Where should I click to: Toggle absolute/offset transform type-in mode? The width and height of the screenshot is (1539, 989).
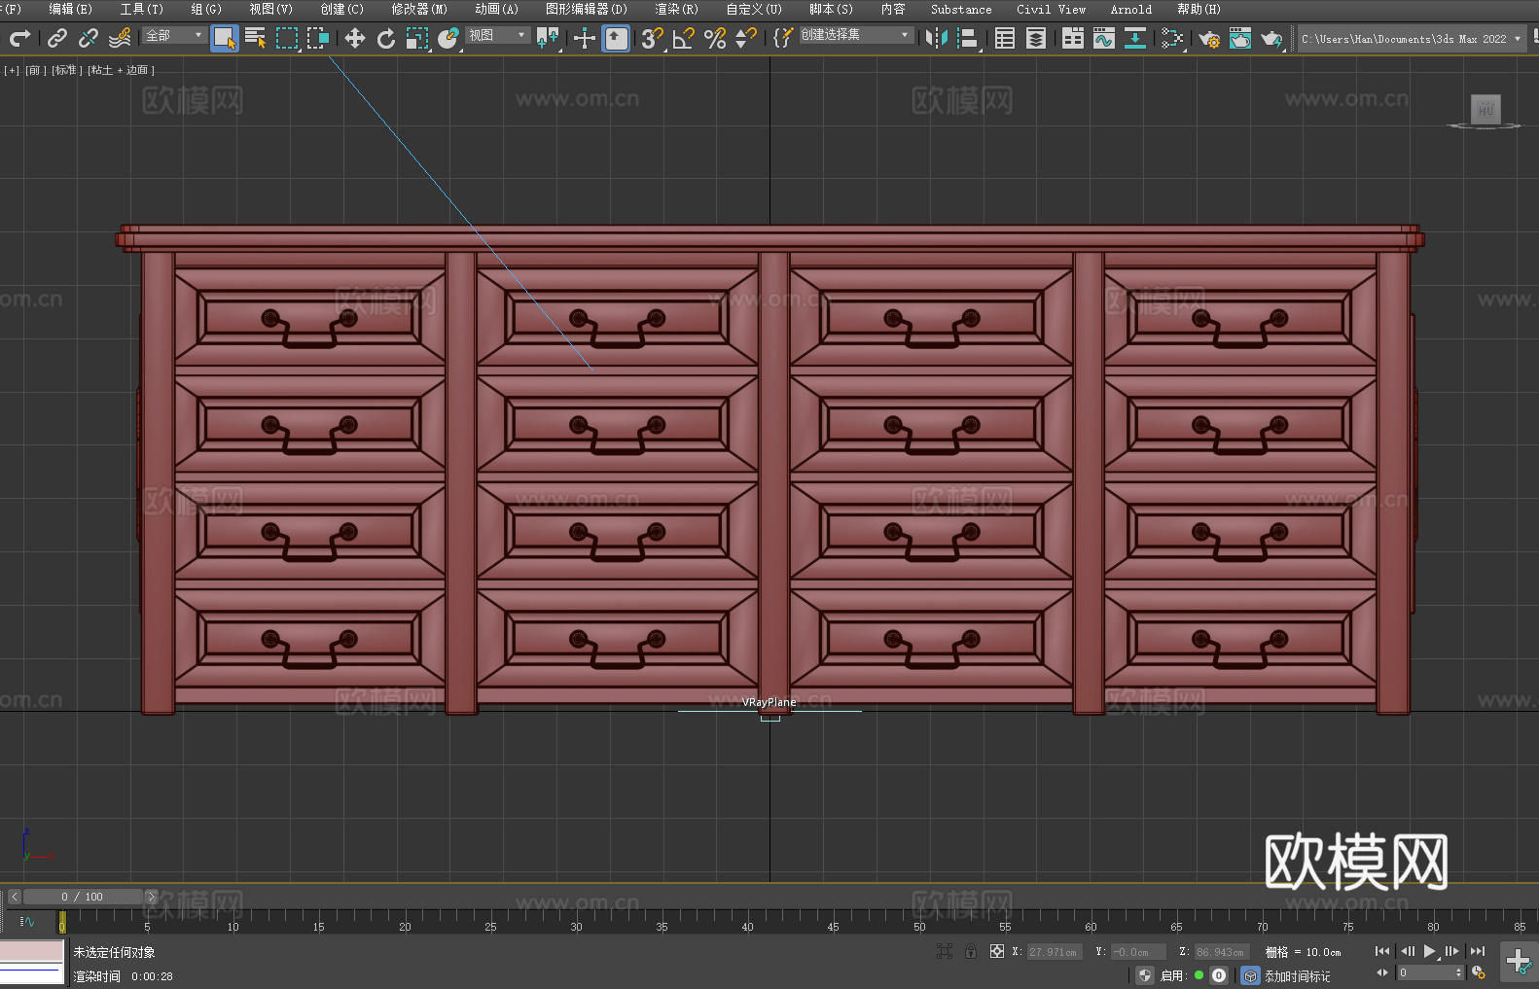click(x=997, y=951)
